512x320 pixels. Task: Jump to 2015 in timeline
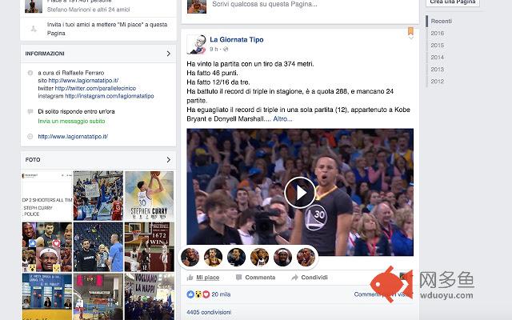438,46
